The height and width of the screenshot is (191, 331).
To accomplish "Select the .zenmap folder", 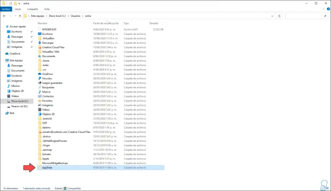I will (47, 150).
